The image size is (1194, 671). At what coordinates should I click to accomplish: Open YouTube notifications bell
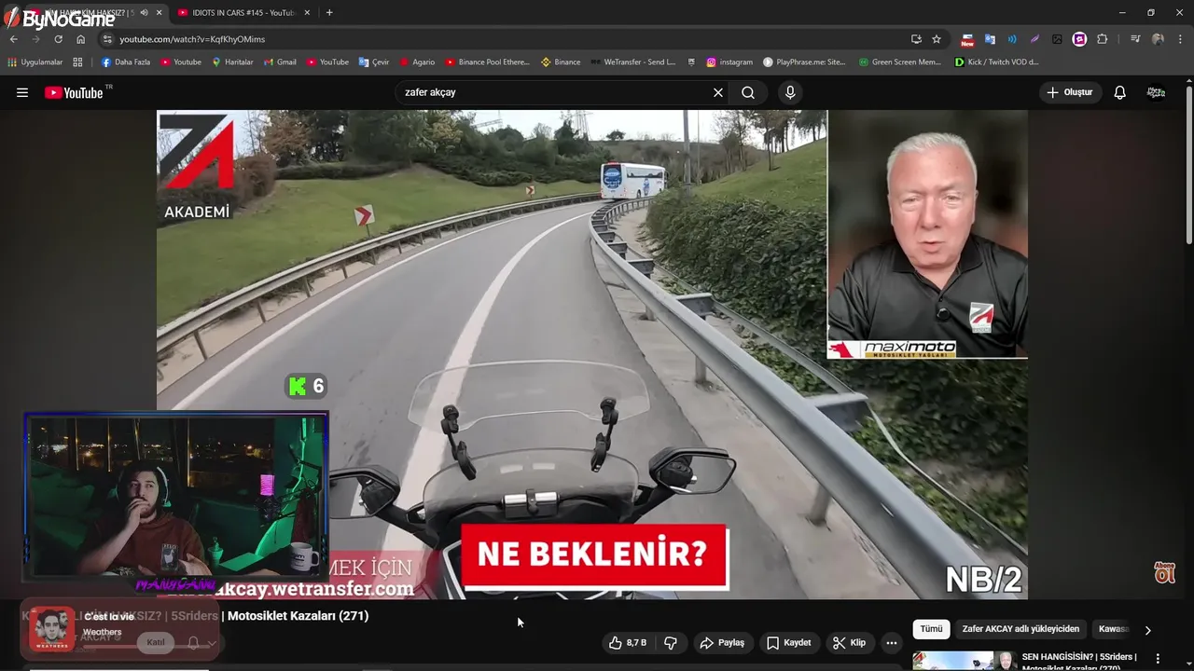pos(1120,92)
